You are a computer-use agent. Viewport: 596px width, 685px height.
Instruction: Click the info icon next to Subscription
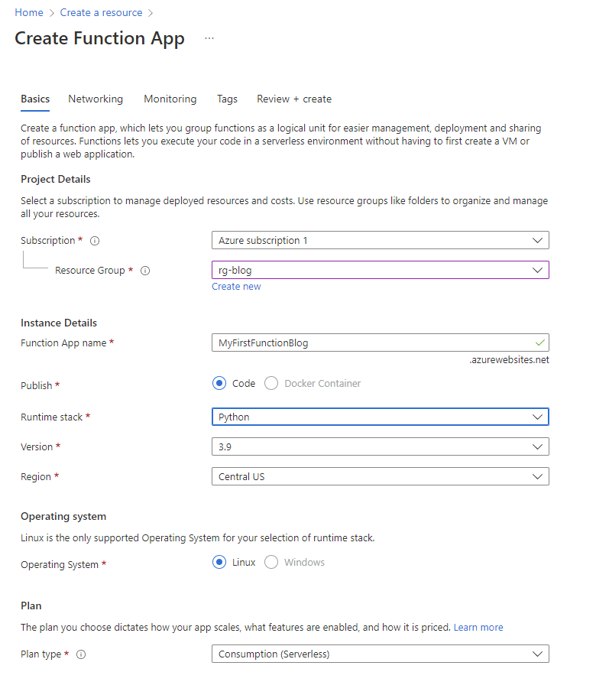(x=93, y=240)
